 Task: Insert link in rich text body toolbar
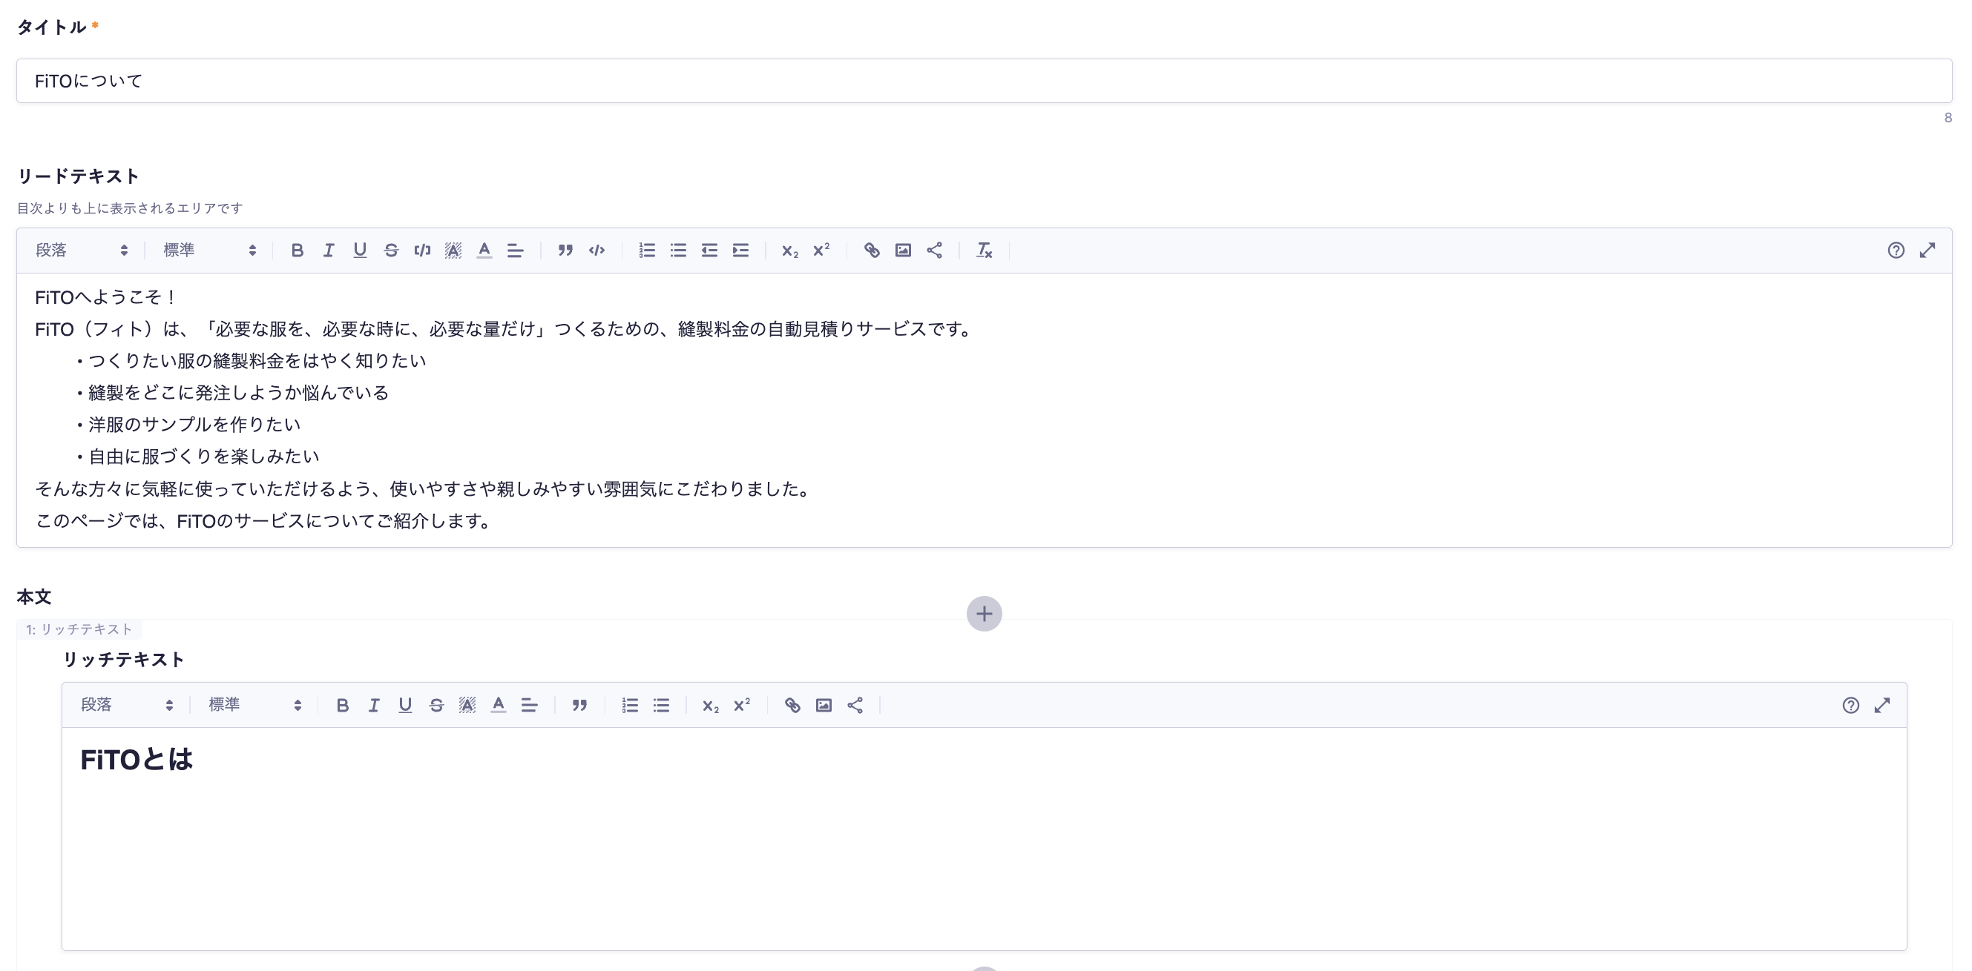(792, 705)
